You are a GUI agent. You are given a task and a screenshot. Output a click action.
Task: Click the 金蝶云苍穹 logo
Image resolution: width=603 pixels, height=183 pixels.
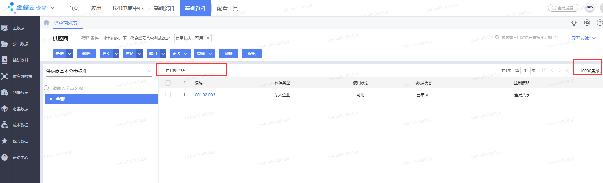tap(27, 7)
